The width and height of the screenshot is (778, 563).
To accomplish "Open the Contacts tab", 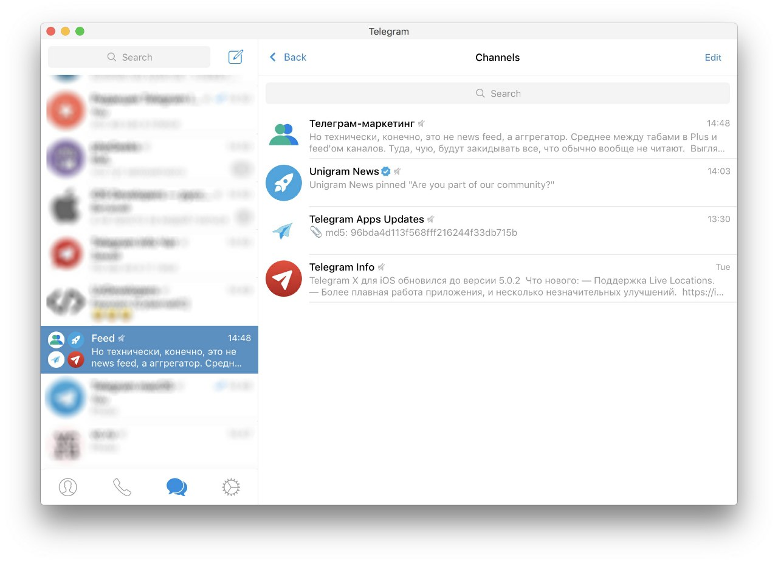I will point(67,487).
